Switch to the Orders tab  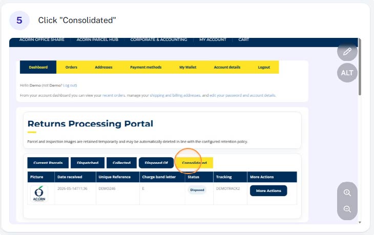pos(71,67)
